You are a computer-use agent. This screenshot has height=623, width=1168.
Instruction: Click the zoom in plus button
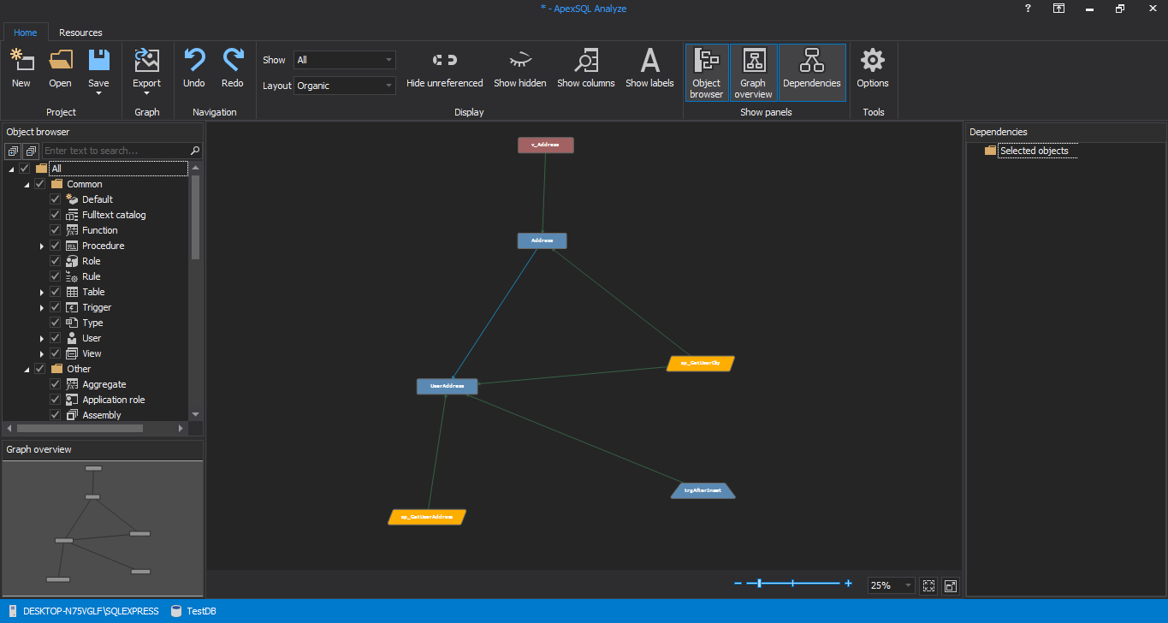coord(848,584)
